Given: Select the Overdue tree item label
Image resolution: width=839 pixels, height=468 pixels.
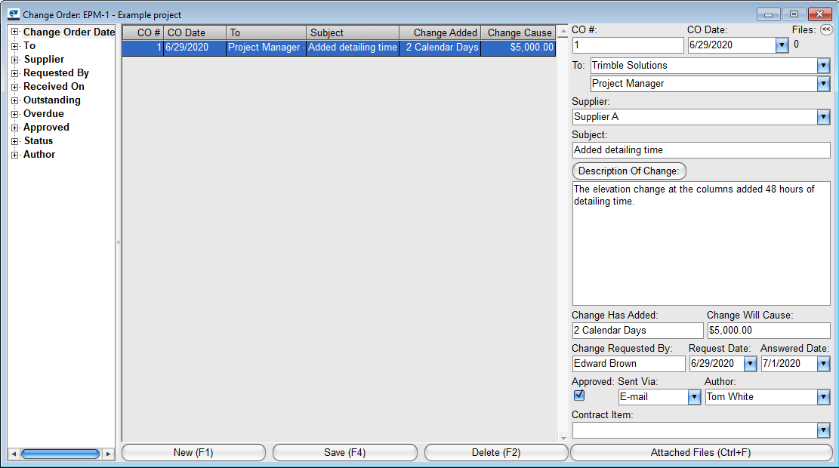Looking at the screenshot, I should point(43,114).
